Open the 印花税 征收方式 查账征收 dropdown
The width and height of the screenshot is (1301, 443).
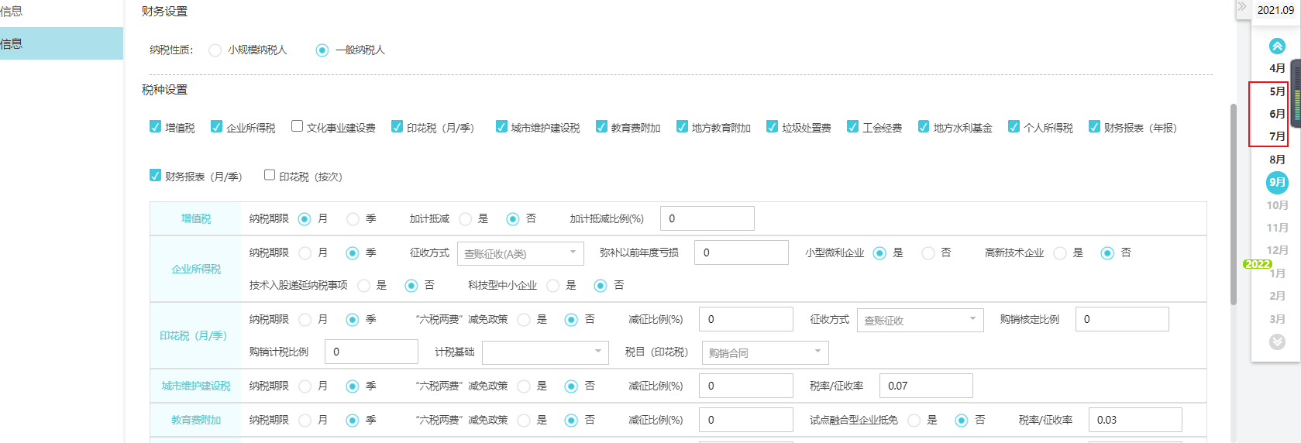pos(920,320)
